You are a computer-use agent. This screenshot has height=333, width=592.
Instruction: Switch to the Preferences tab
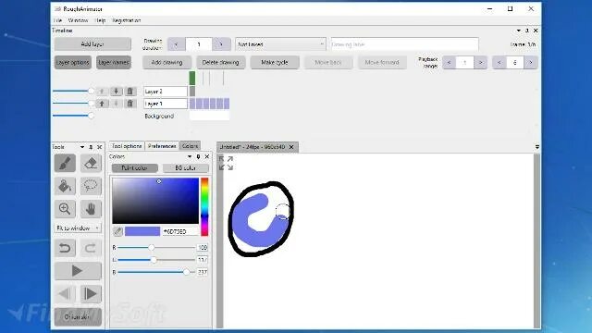pyautogui.click(x=162, y=146)
